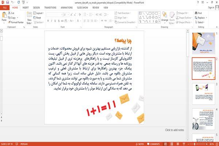Click the Copy button
Image resolution: width=219 pixels, height=146 pixels.
(13, 18)
